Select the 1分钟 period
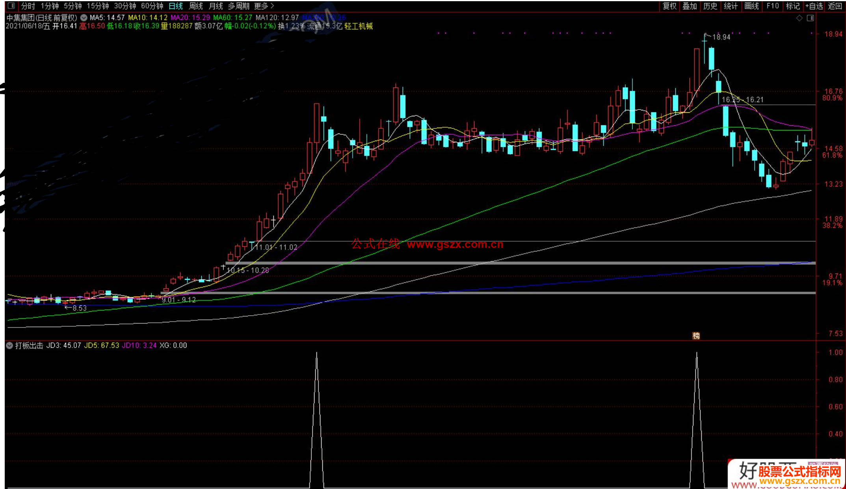The width and height of the screenshot is (846, 489). click(x=50, y=6)
